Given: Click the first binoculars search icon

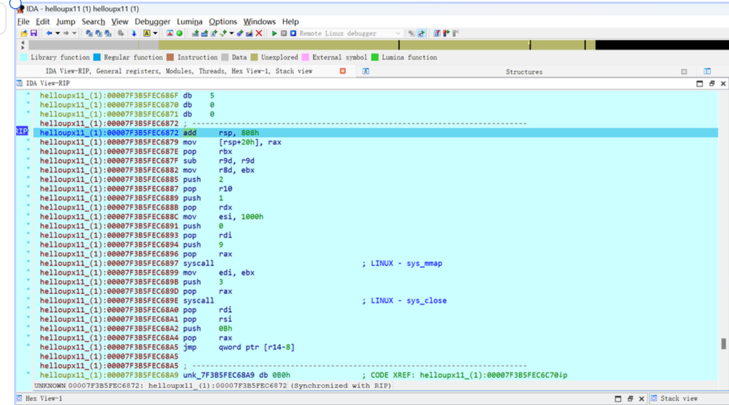Looking at the screenshot, I should pyautogui.click(x=89, y=33).
